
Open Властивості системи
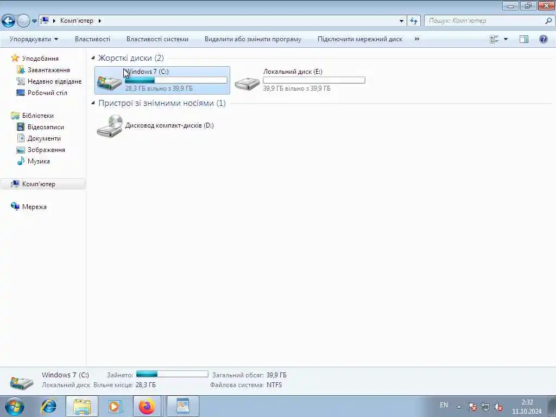pos(157,39)
